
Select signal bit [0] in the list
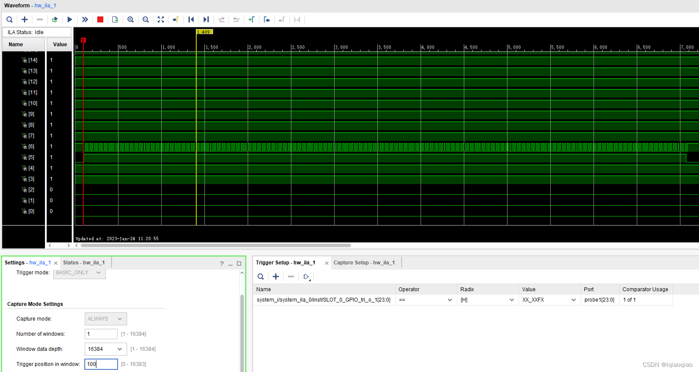(x=28, y=211)
